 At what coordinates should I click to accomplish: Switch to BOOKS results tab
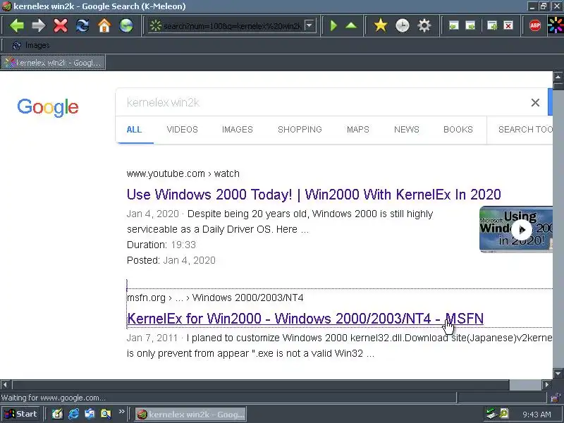coord(458,130)
